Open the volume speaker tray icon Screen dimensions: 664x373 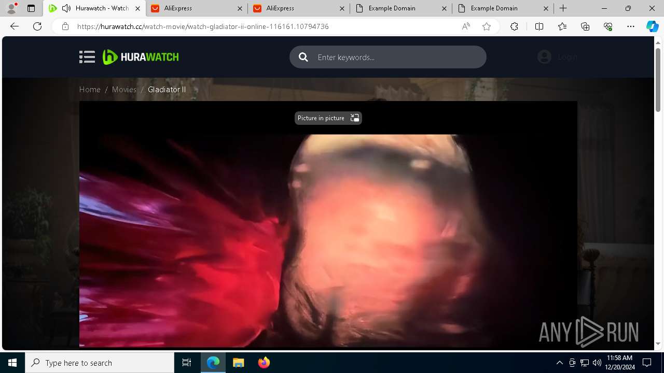pyautogui.click(x=597, y=363)
